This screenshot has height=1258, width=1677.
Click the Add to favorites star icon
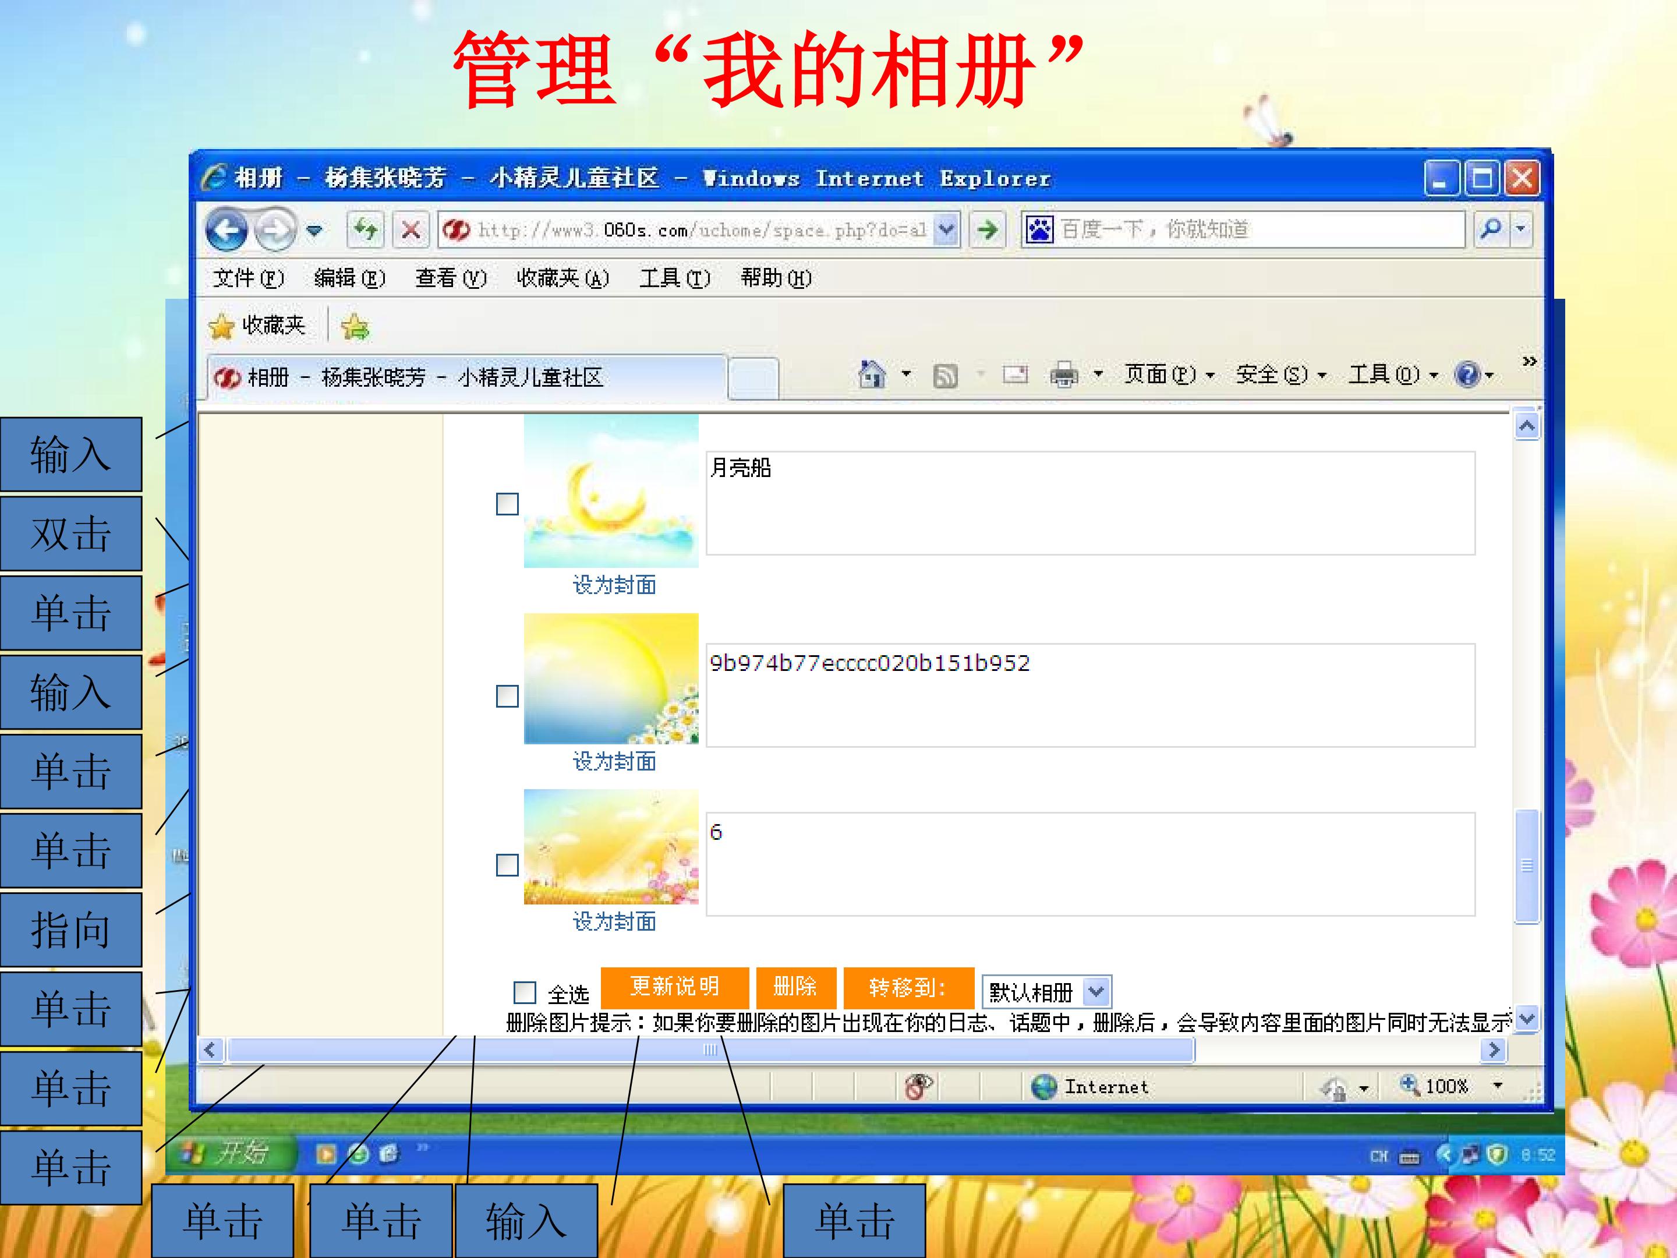(x=355, y=327)
